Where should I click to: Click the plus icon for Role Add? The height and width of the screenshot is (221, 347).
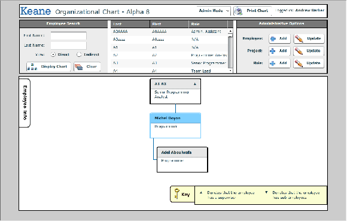(273, 63)
